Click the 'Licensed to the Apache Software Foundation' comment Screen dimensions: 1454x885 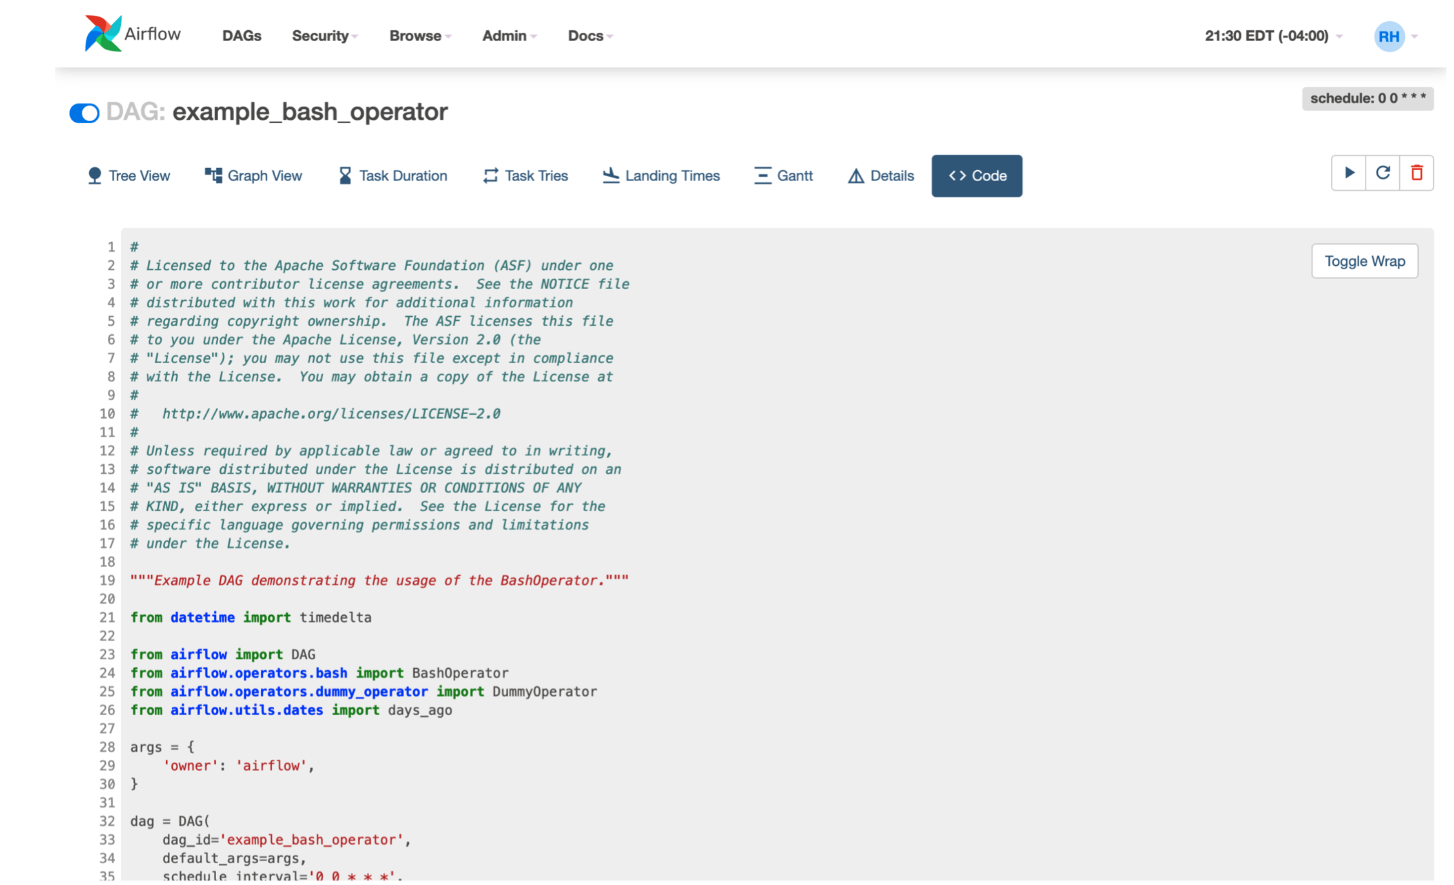[372, 265]
